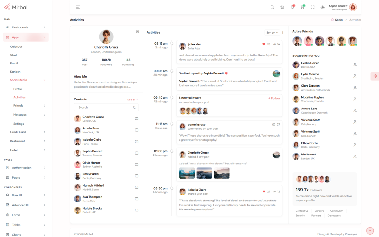Open the message icon beside Amelia Rose
379x237 pixels.
pos(136,128)
